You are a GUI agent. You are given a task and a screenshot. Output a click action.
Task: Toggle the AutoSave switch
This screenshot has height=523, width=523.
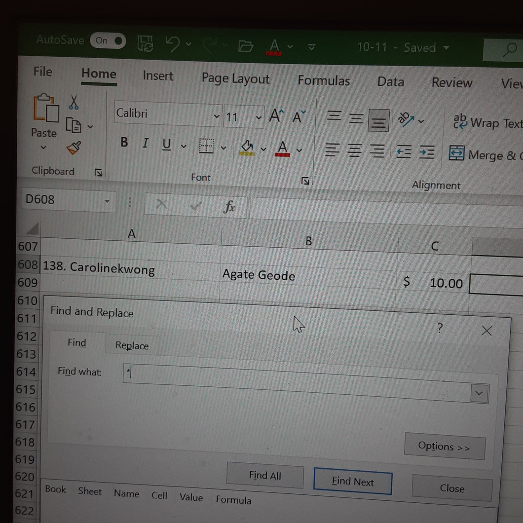pyautogui.click(x=108, y=40)
